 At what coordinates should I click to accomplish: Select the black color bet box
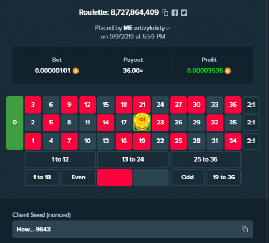tap(151, 177)
